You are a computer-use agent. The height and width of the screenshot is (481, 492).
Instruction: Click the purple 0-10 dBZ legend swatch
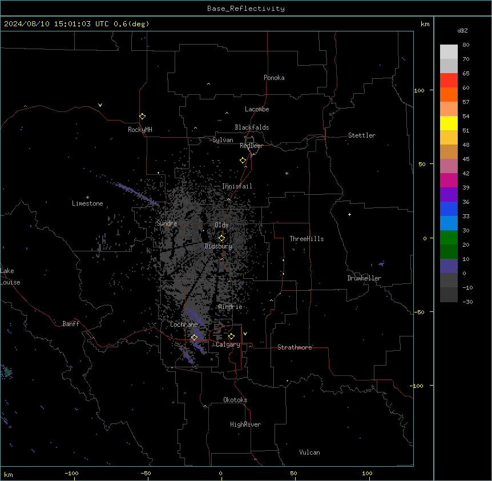[x=449, y=266]
